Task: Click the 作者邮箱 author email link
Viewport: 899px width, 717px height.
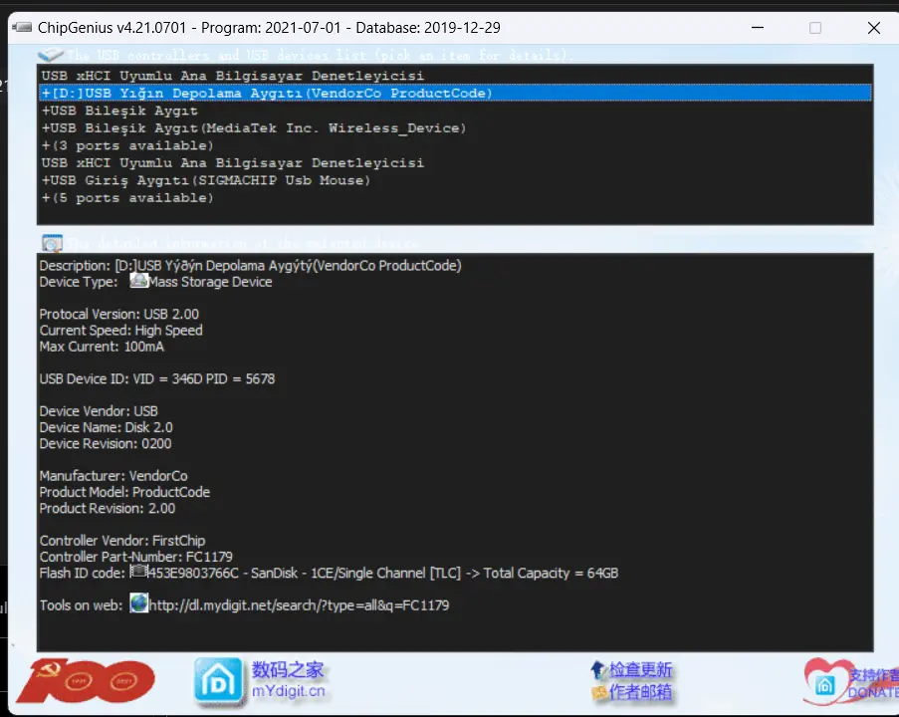Action: [x=640, y=692]
